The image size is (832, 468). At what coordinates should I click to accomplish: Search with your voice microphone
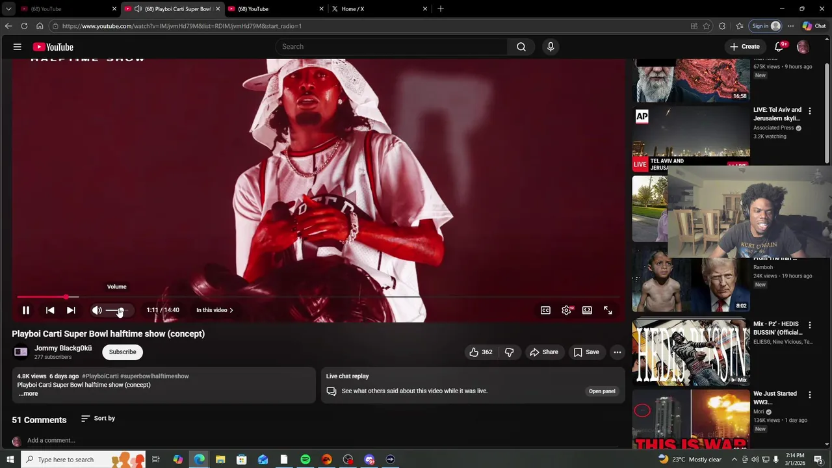pos(551,47)
